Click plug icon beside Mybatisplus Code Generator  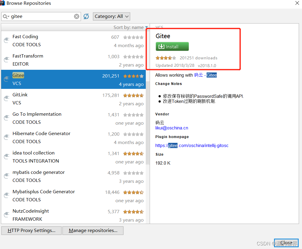pyautogui.click(x=7, y=195)
